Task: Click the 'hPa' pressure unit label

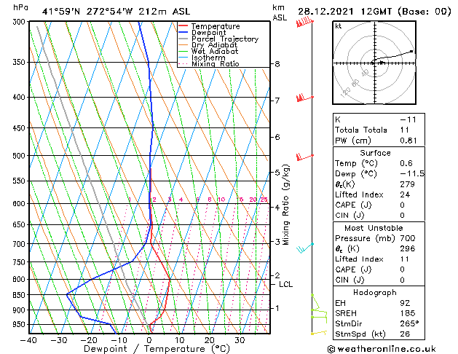Action: click(20, 7)
